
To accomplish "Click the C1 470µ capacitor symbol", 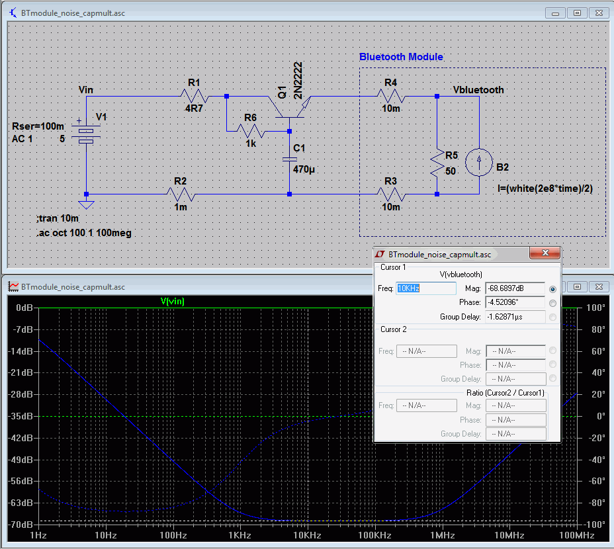I will tap(289, 159).
